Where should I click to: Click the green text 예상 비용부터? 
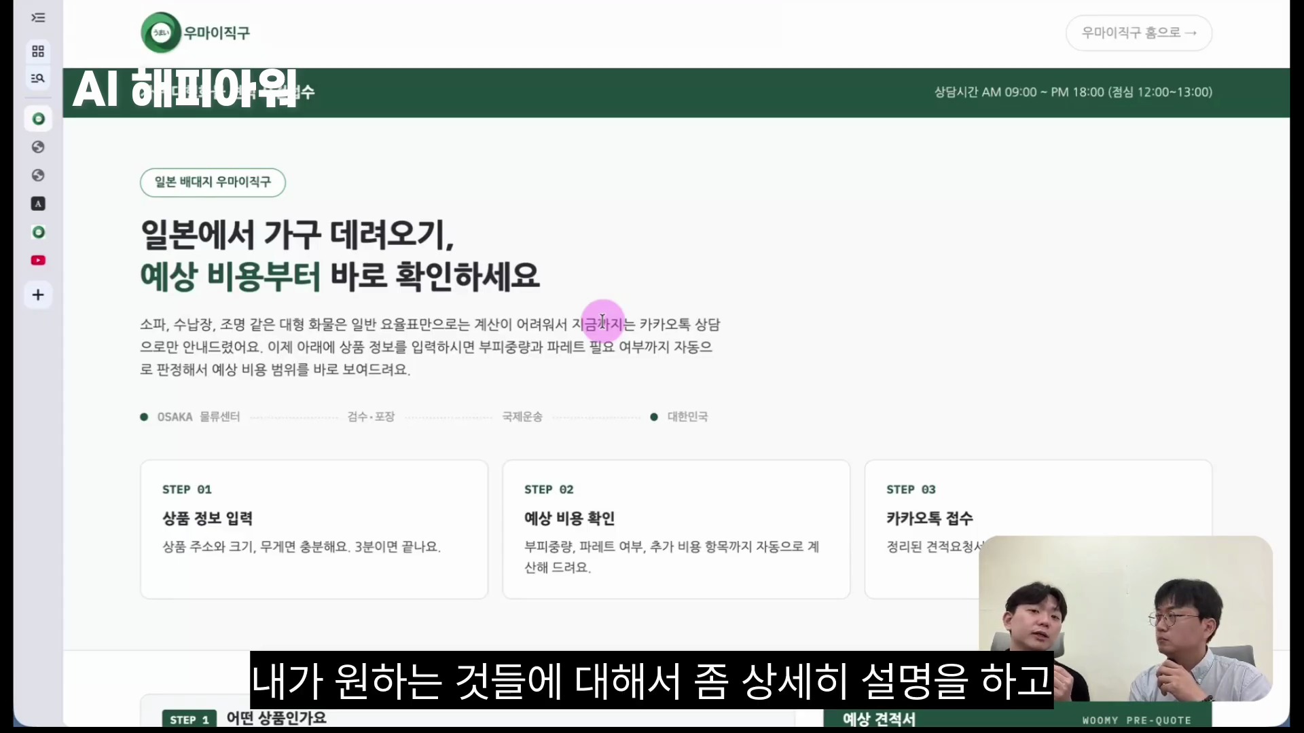click(230, 276)
